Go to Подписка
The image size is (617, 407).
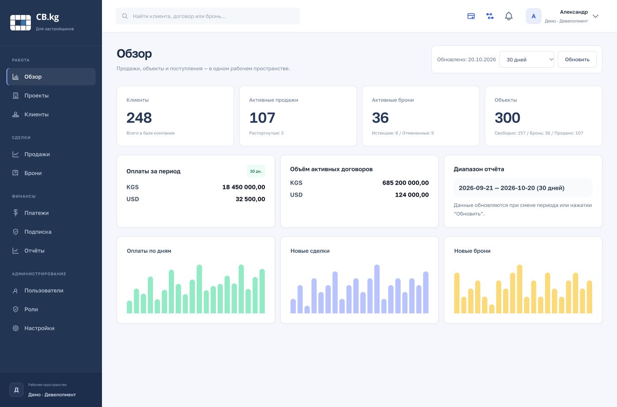pyautogui.click(x=51, y=232)
